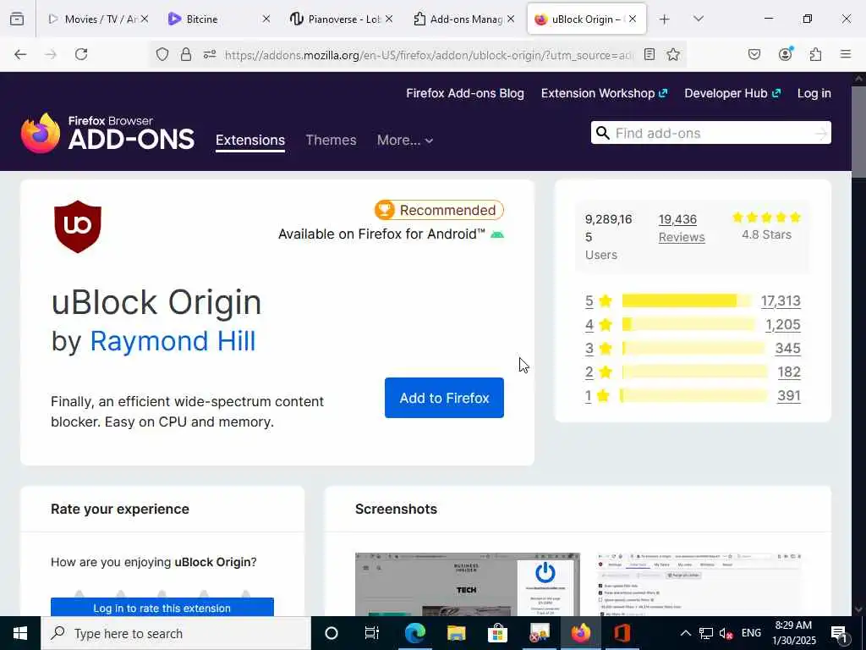Show site security padlock info
Viewport: 866px width, 650px height.
pos(186,54)
